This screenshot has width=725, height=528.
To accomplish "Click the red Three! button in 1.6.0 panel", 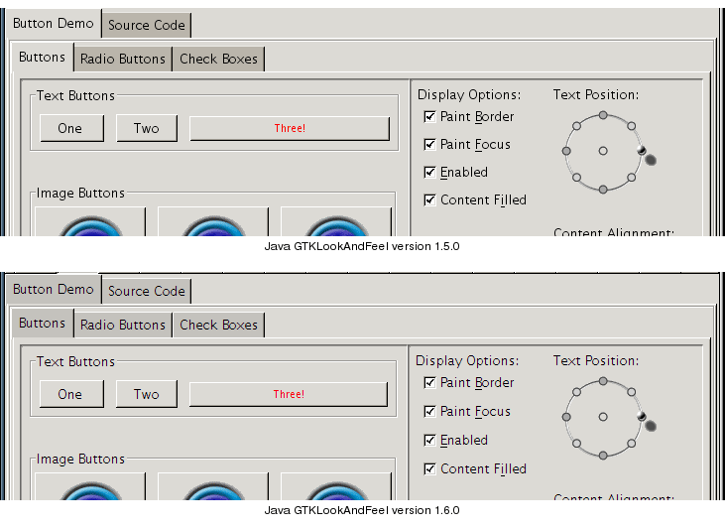I will (x=289, y=394).
